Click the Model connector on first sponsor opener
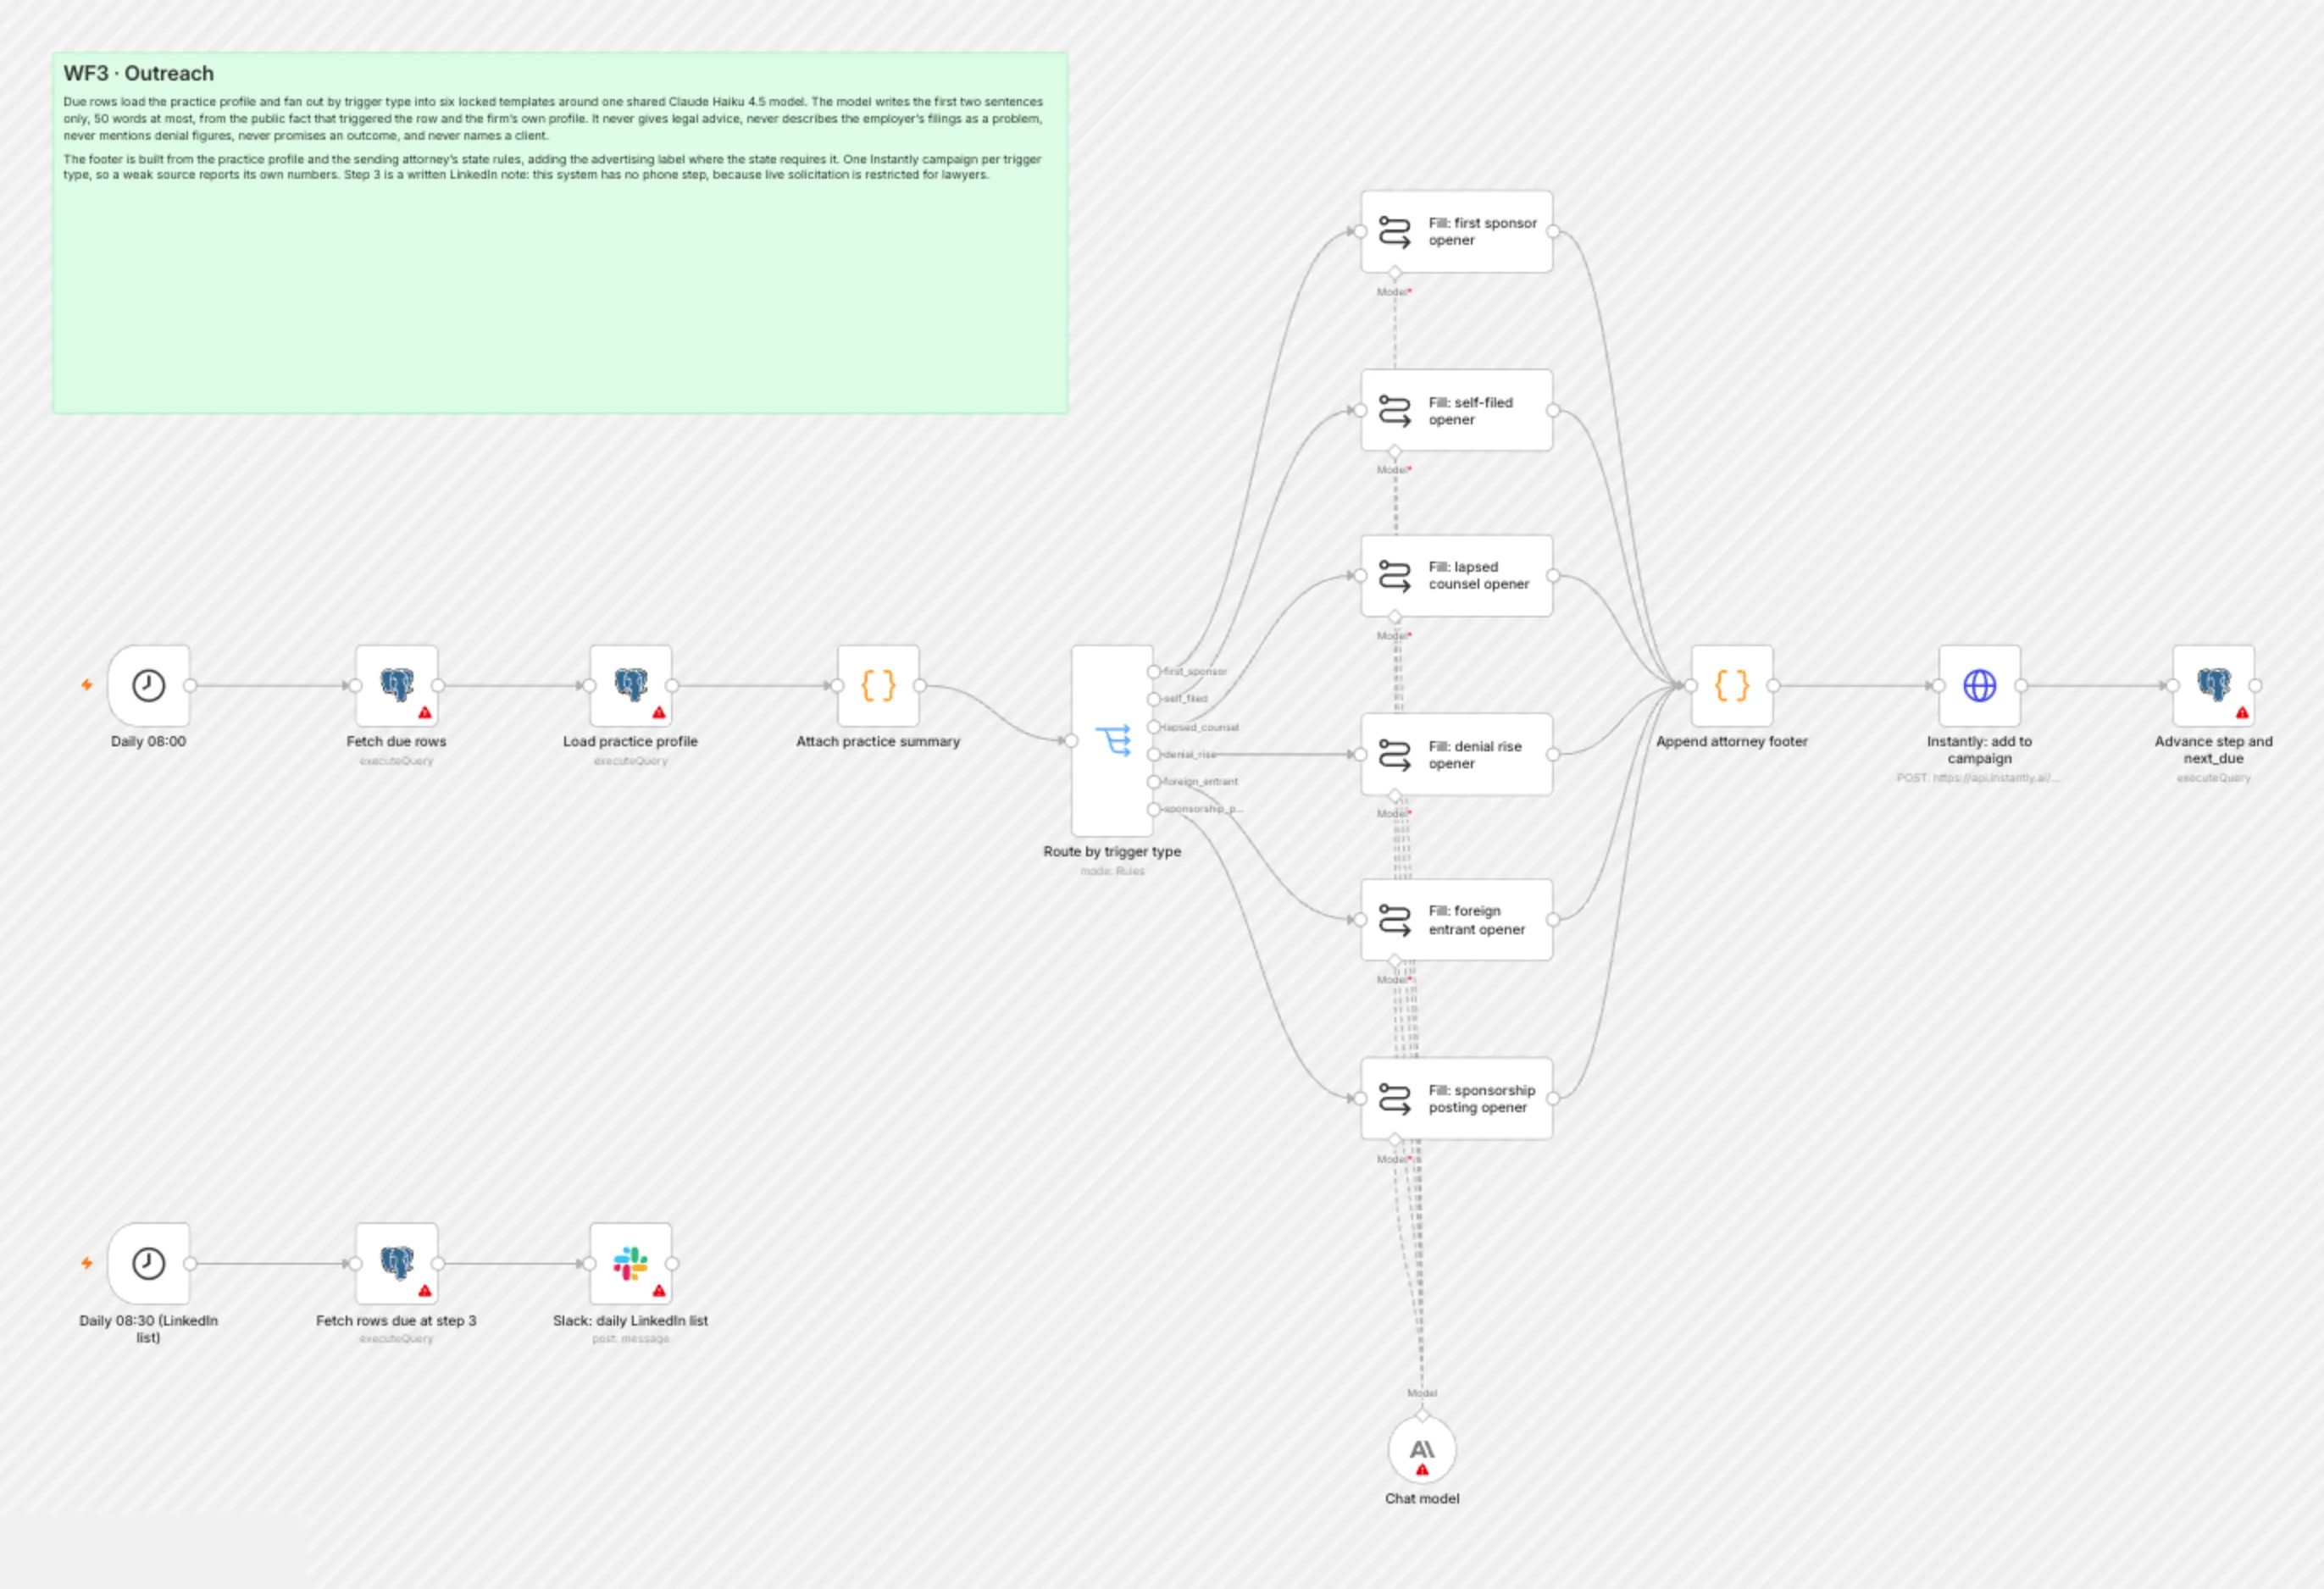Screen dimensions: 2324x1589 1395,273
